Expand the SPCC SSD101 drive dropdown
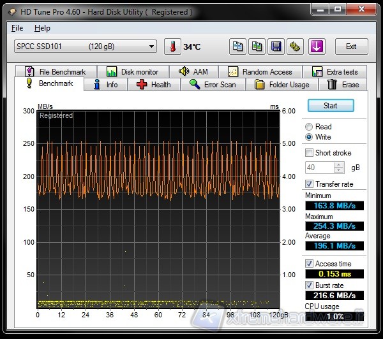The height and width of the screenshot is (339, 383). point(151,47)
